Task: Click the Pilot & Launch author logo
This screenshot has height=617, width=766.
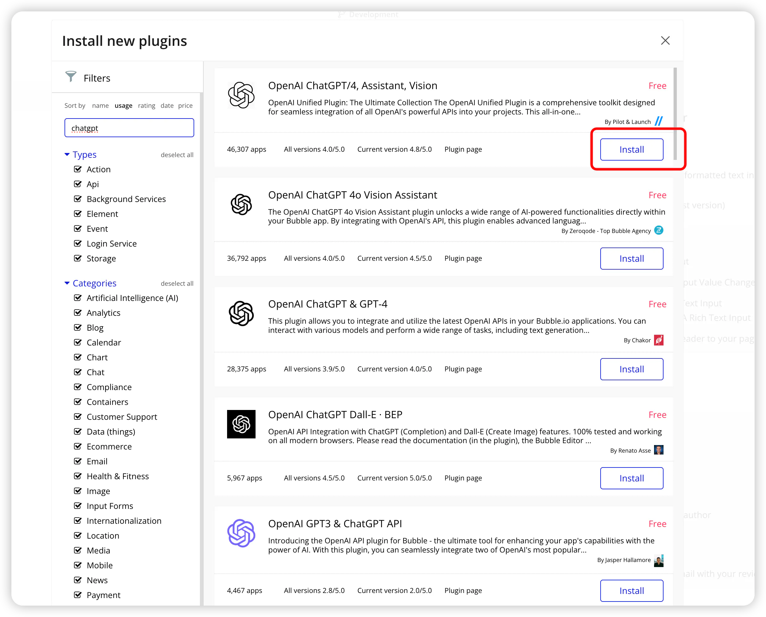Action: (658, 121)
